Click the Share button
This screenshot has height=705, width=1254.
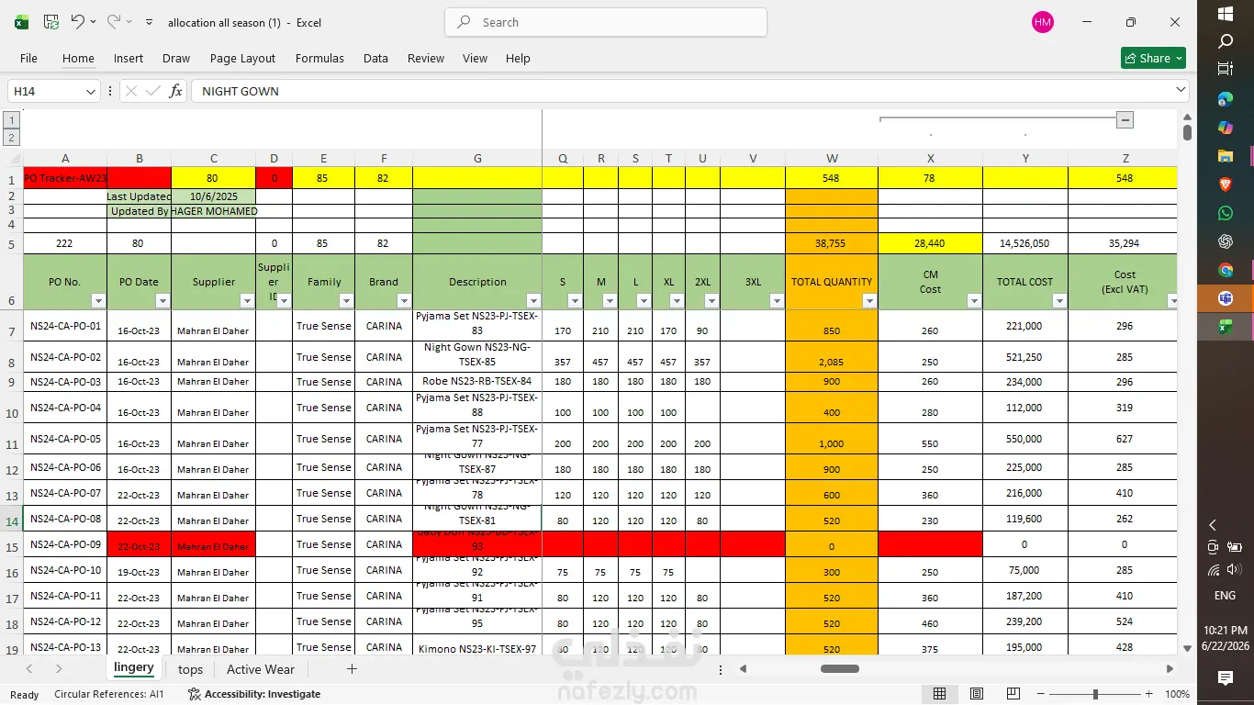coord(1153,58)
